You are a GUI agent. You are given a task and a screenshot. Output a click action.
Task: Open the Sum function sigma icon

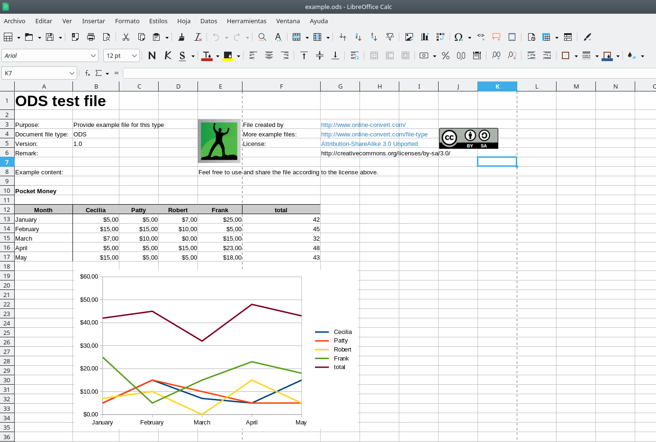(x=99, y=73)
